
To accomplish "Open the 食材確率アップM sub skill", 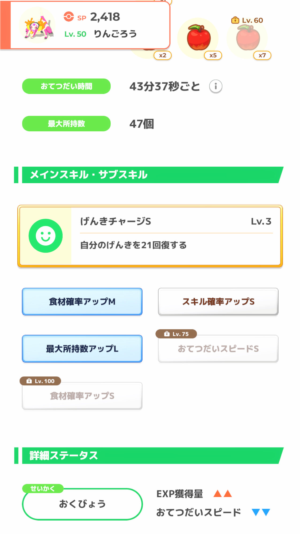I will tap(82, 302).
